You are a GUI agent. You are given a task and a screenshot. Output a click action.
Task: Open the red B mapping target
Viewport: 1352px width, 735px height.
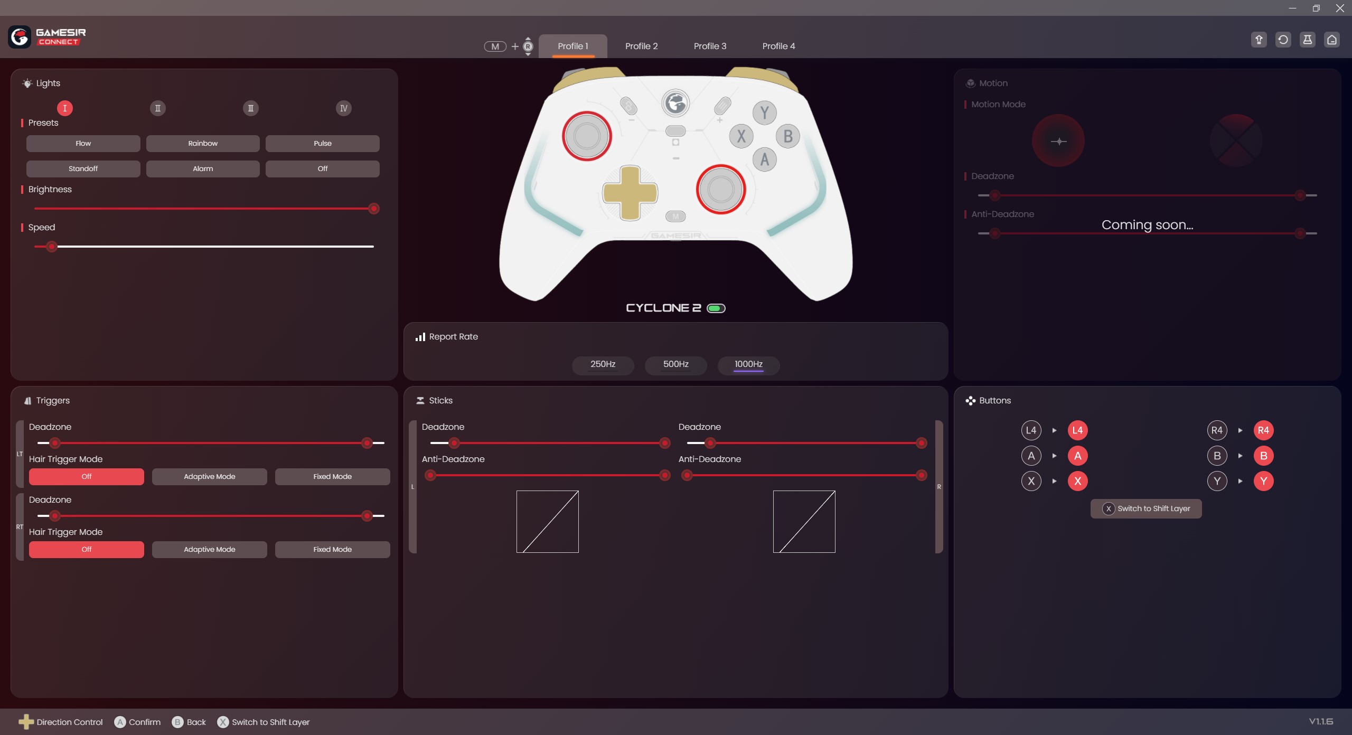click(x=1264, y=456)
